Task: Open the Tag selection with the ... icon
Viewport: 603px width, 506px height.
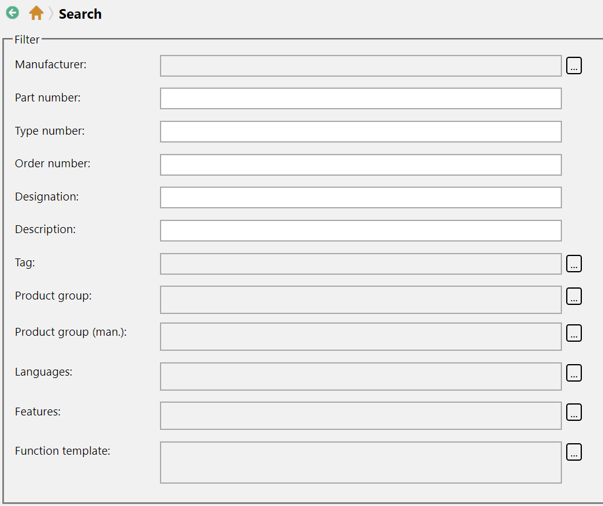Action: pos(573,263)
